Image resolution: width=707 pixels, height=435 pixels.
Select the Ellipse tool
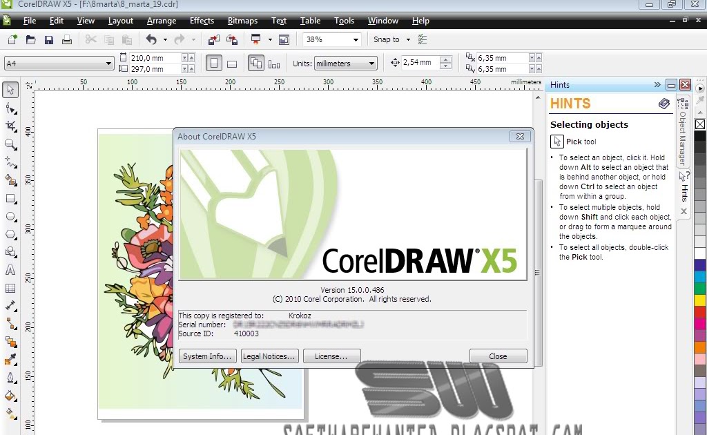pos(10,216)
